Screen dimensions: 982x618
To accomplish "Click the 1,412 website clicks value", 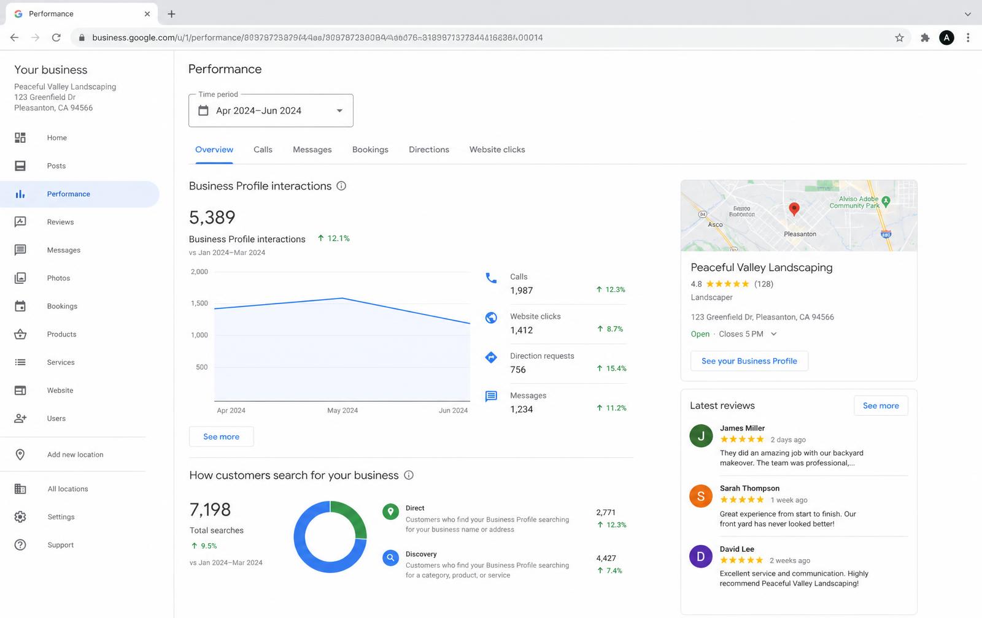I will 522,330.
